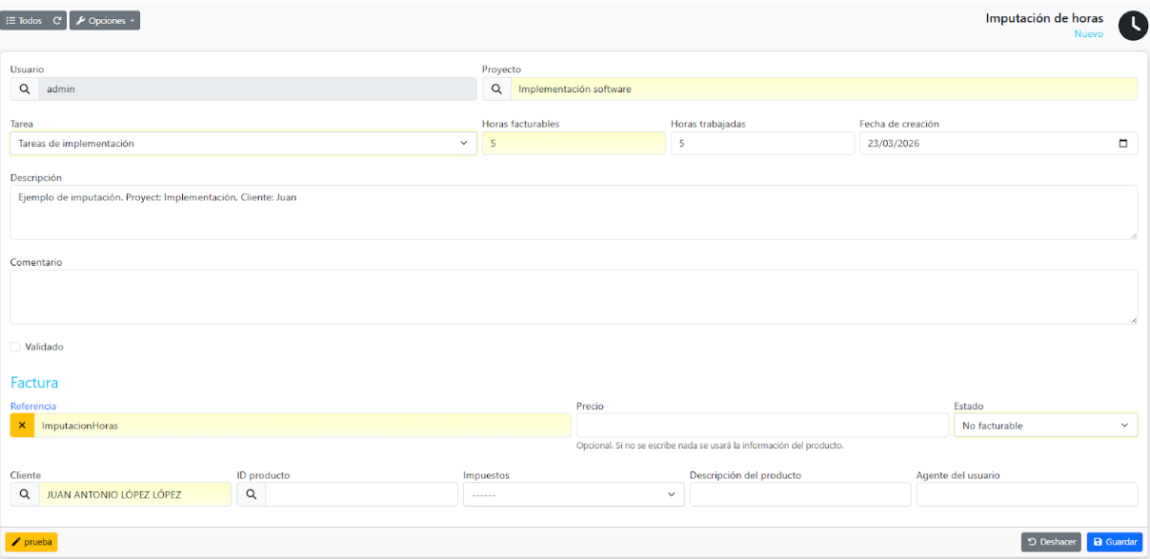Click the ID producto search icon
The image size is (1150, 559).
coord(251,494)
